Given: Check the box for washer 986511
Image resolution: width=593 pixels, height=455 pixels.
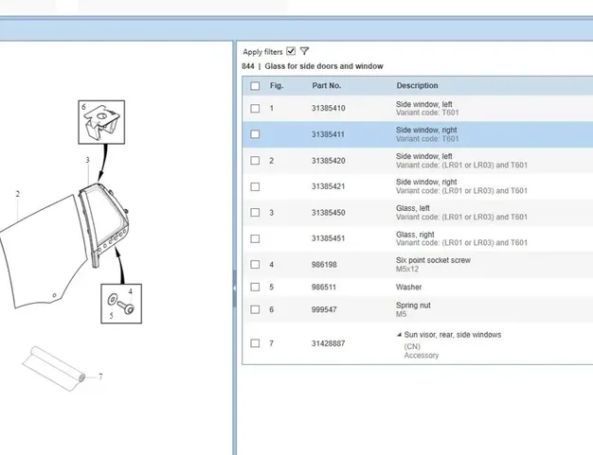Looking at the screenshot, I should coord(255,287).
